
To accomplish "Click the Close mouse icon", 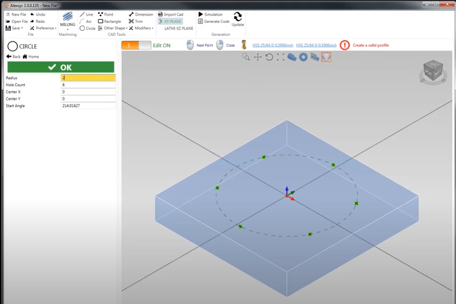I will (x=220, y=45).
